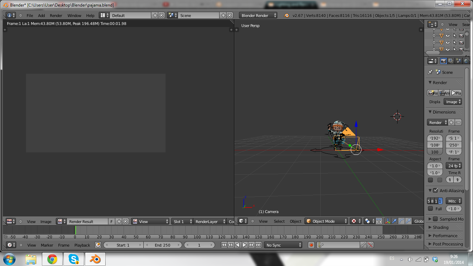Click the resolution percentage 100 slider
The image size is (473, 266).
pyautogui.click(x=435, y=152)
